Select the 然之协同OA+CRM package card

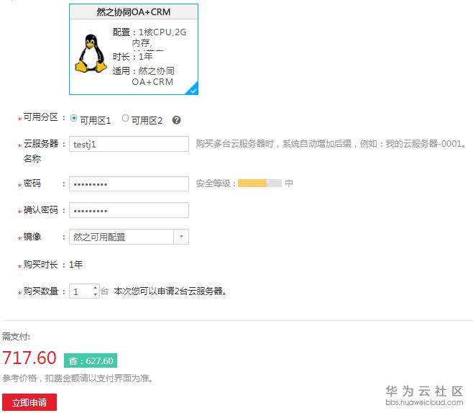[x=134, y=49]
